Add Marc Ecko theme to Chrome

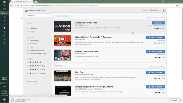tap(155, 72)
